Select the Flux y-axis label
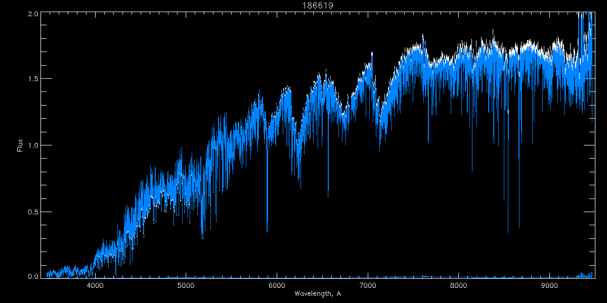Image resolution: width=607 pixels, height=303 pixels. [x=20, y=144]
